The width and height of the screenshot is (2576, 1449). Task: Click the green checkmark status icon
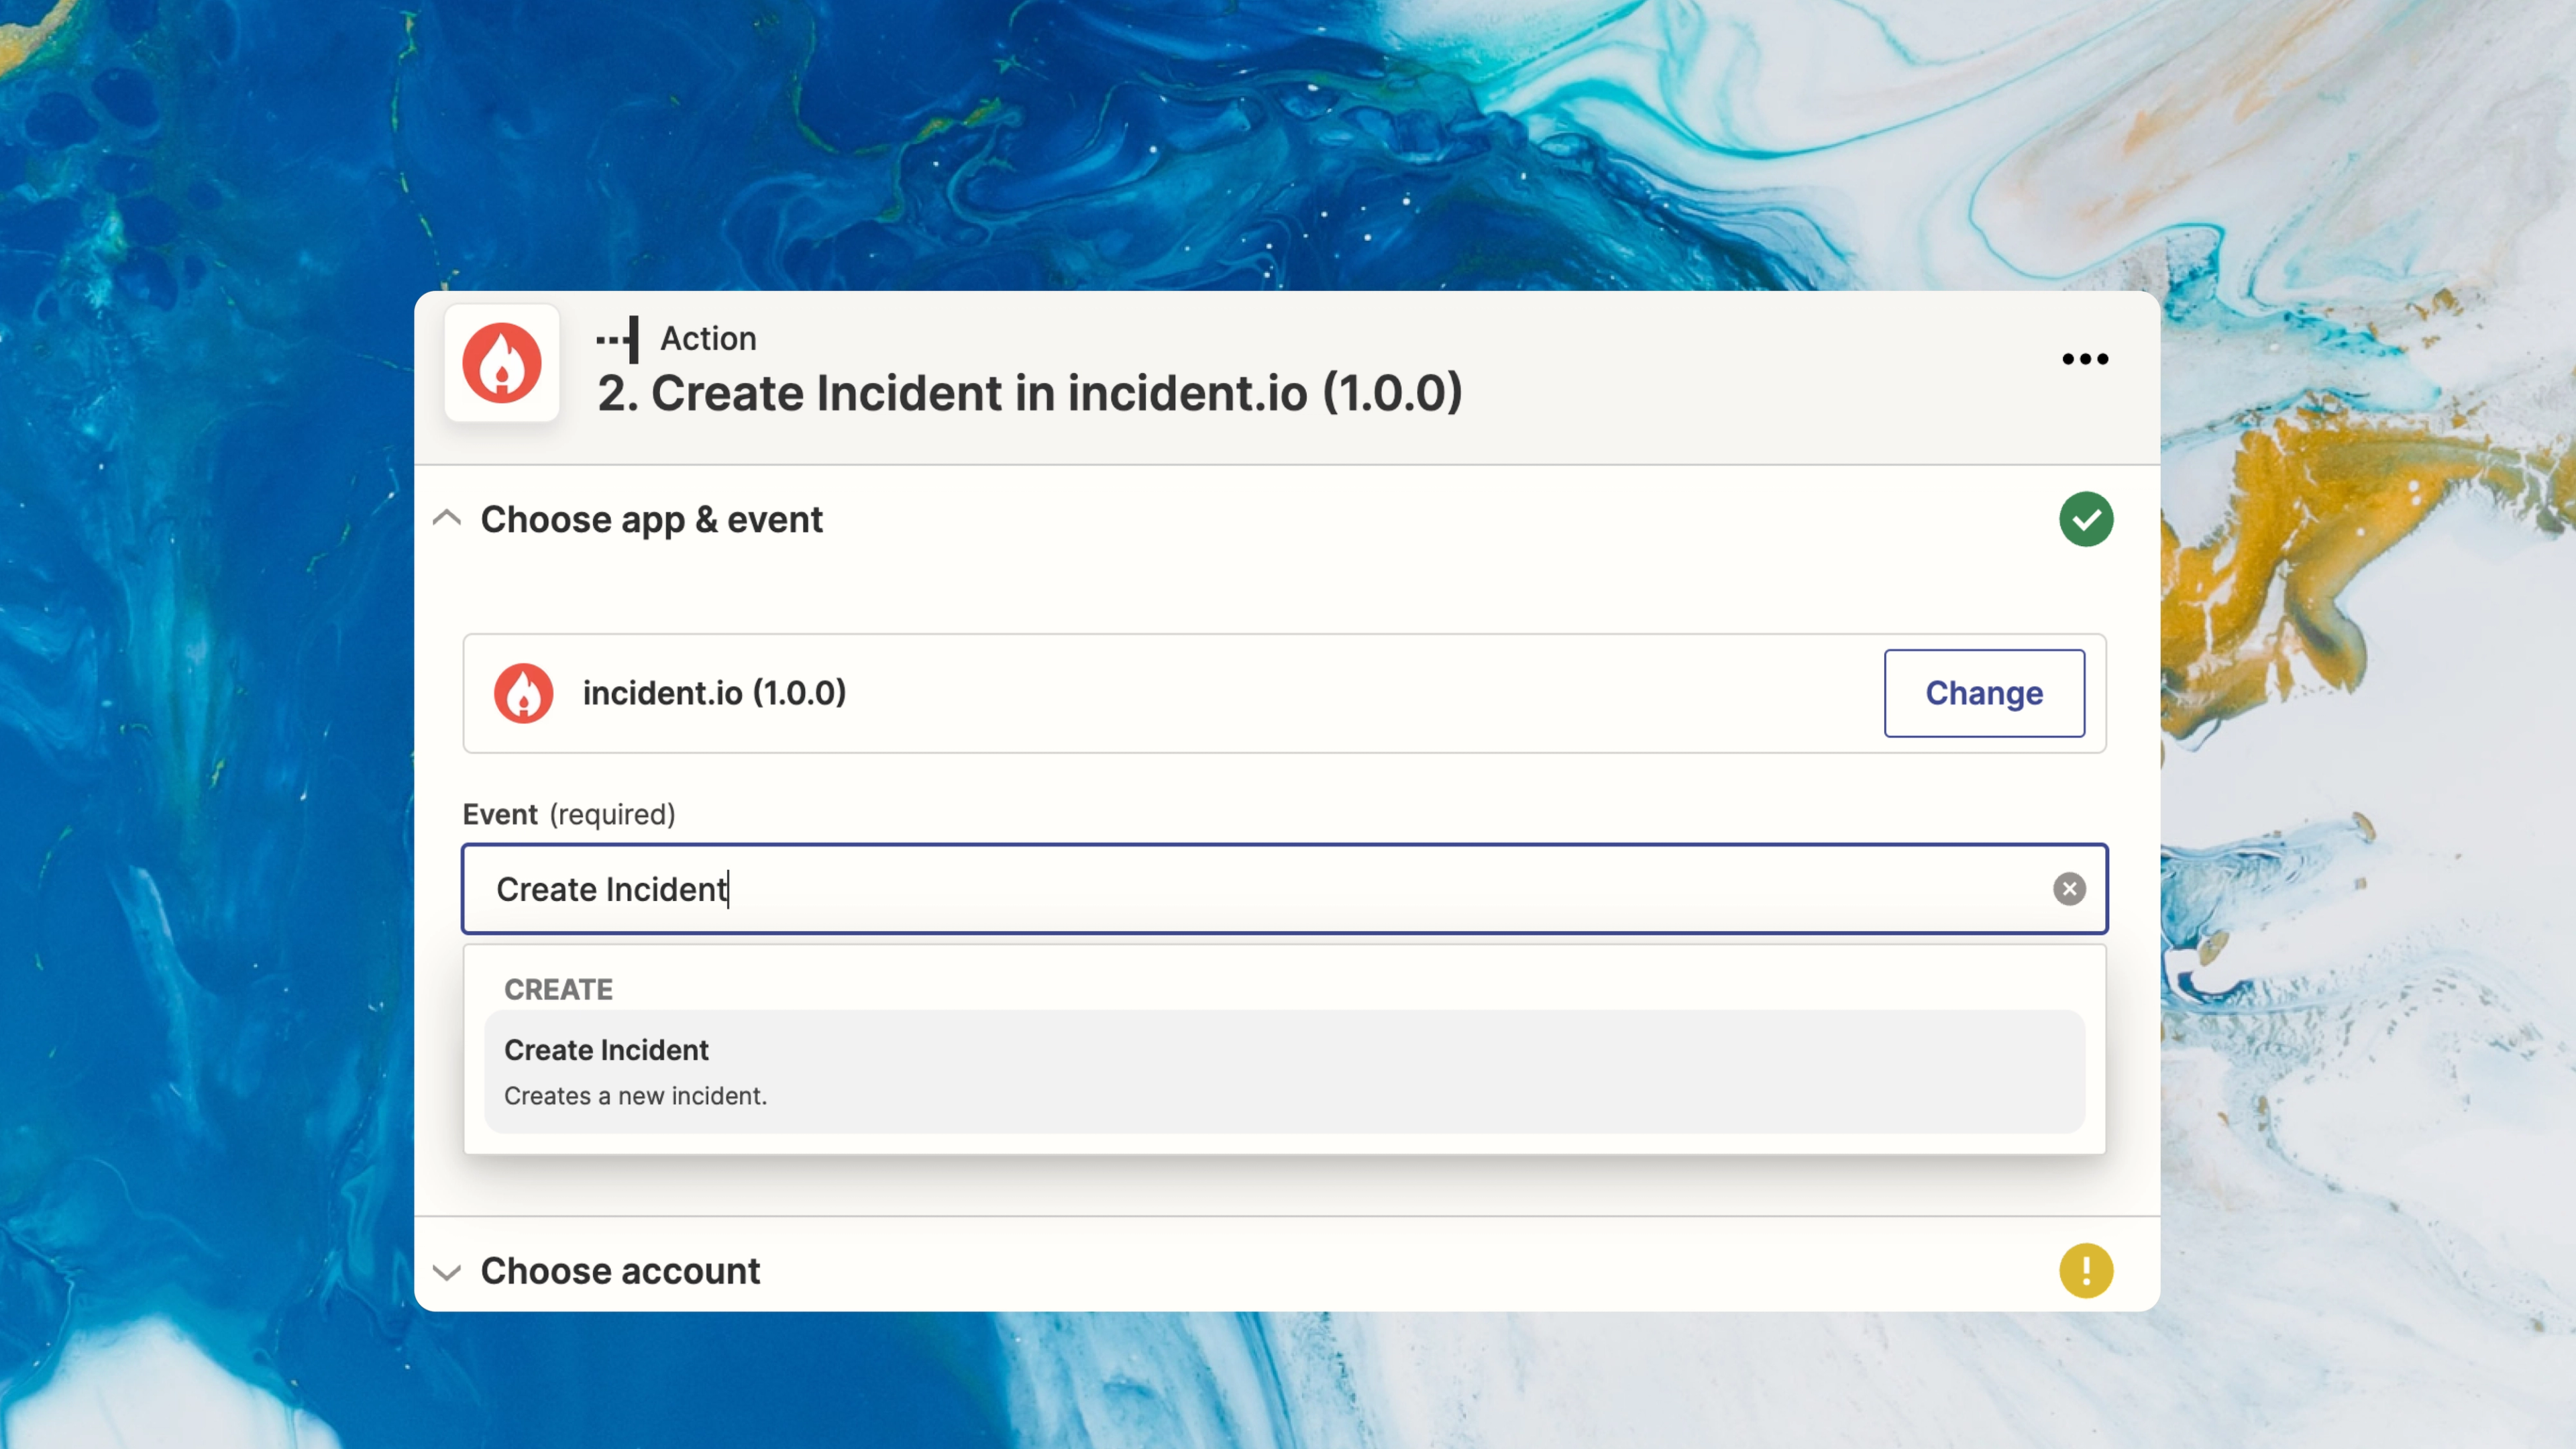[2086, 519]
